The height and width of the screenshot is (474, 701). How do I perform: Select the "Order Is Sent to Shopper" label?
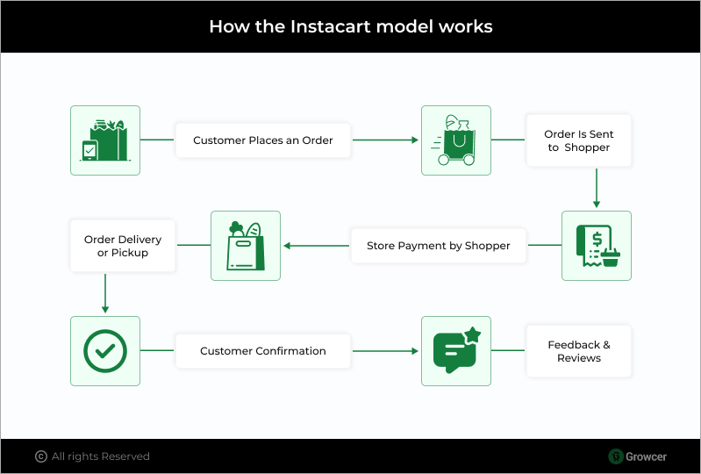pyautogui.click(x=579, y=140)
